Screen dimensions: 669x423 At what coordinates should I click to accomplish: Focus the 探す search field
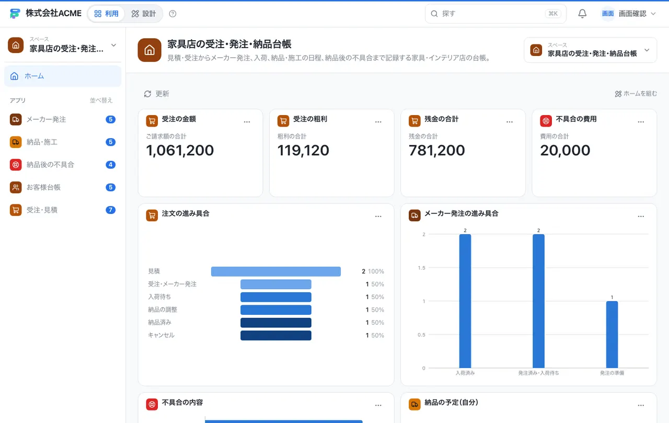pyautogui.click(x=495, y=14)
